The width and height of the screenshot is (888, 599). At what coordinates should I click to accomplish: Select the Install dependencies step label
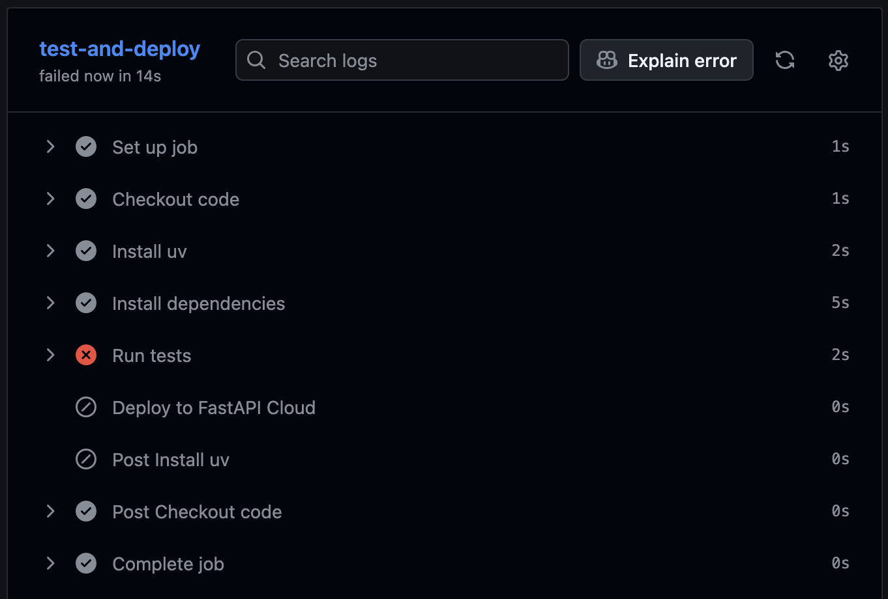tap(199, 304)
